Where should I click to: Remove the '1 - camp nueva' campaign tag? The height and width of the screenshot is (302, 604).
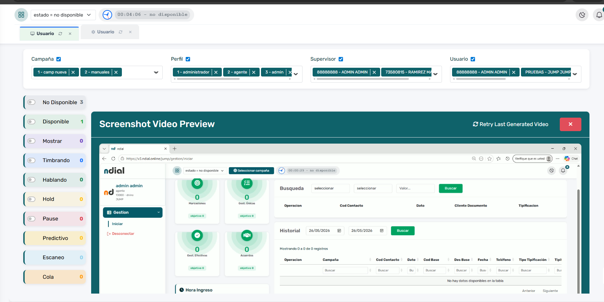[x=73, y=72]
